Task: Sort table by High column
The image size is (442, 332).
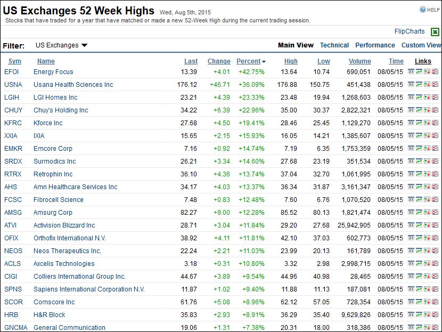Action: tap(291, 61)
